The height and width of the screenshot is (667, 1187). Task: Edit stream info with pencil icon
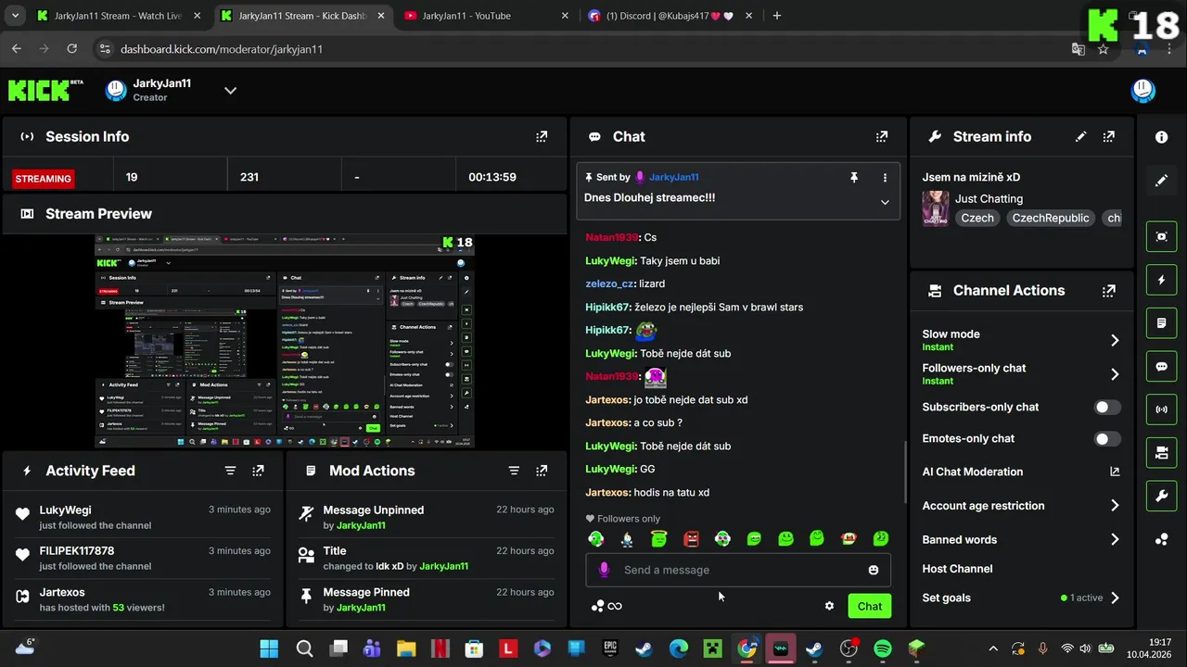[x=1080, y=136]
